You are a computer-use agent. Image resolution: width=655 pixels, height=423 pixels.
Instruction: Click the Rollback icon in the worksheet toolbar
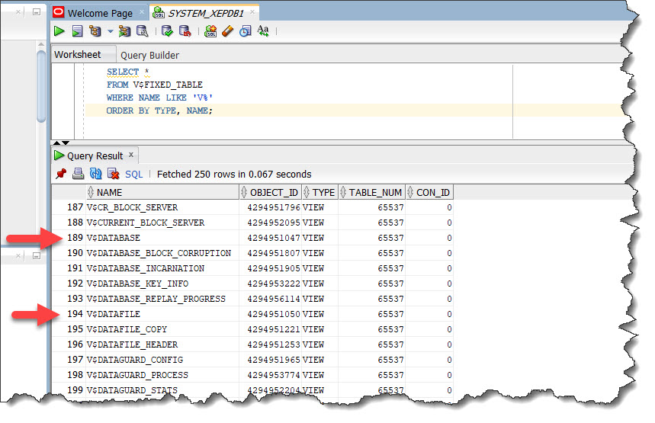[185, 31]
